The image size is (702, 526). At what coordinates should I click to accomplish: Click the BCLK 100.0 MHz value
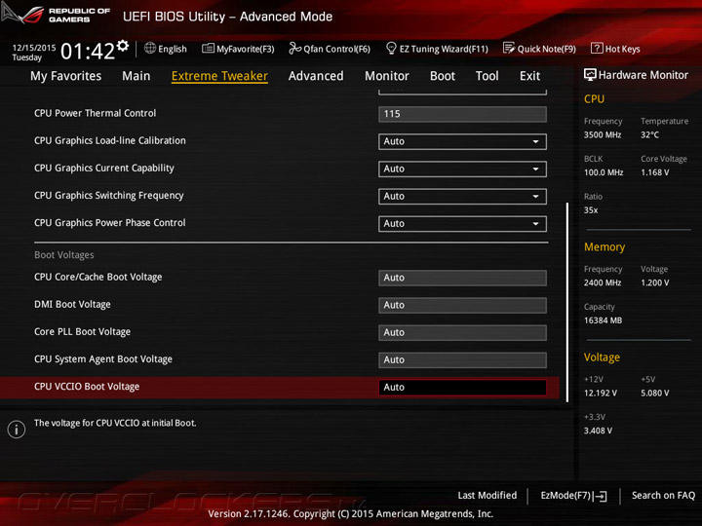point(604,172)
